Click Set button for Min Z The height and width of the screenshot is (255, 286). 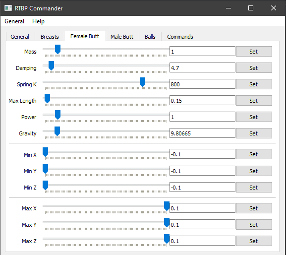(x=254, y=187)
